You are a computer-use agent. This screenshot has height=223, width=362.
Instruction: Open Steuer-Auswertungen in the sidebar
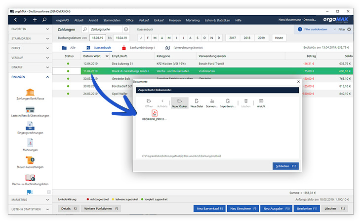30,162
